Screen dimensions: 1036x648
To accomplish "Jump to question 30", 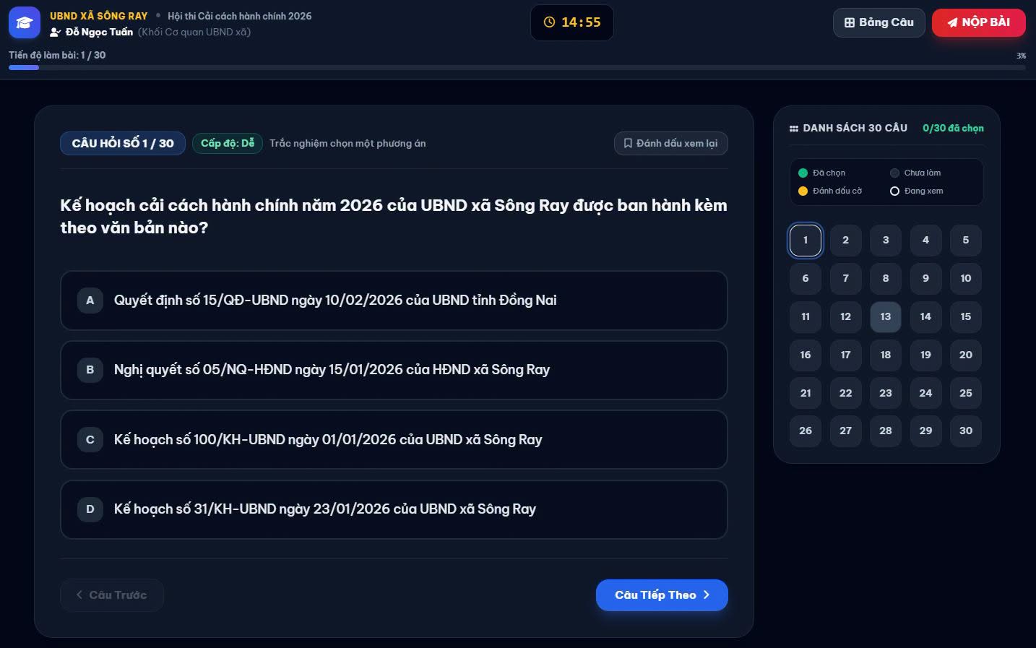I will (966, 431).
